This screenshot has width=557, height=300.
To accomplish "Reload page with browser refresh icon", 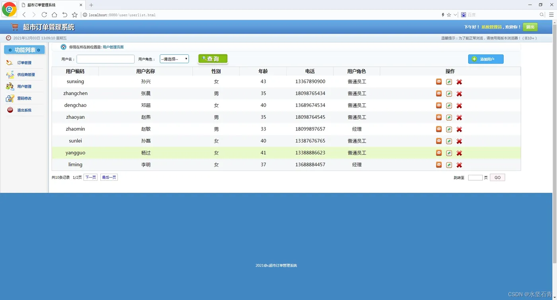I will pyautogui.click(x=44, y=15).
